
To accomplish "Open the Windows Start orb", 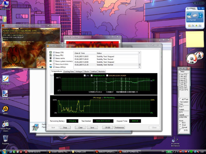I will tap(4, 152).
